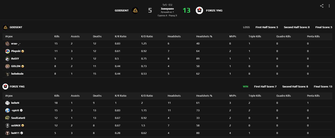Click kelieN's K/D Ratio value 2

point(142,103)
